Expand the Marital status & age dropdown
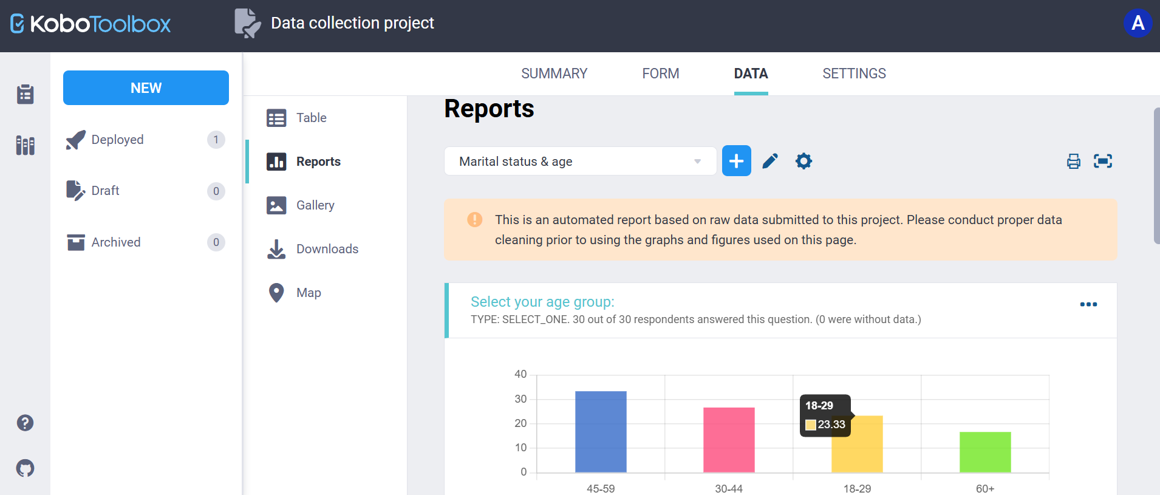Viewport: 1160px width, 495px height. [580, 162]
